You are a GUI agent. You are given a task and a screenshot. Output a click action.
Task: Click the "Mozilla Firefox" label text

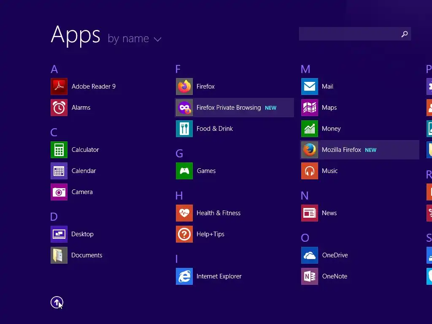pos(341,150)
